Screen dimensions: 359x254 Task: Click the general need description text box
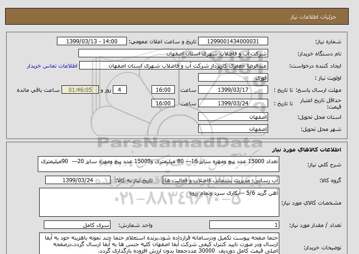tap(159, 165)
